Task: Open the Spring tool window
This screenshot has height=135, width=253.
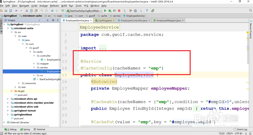Action: 25,129
